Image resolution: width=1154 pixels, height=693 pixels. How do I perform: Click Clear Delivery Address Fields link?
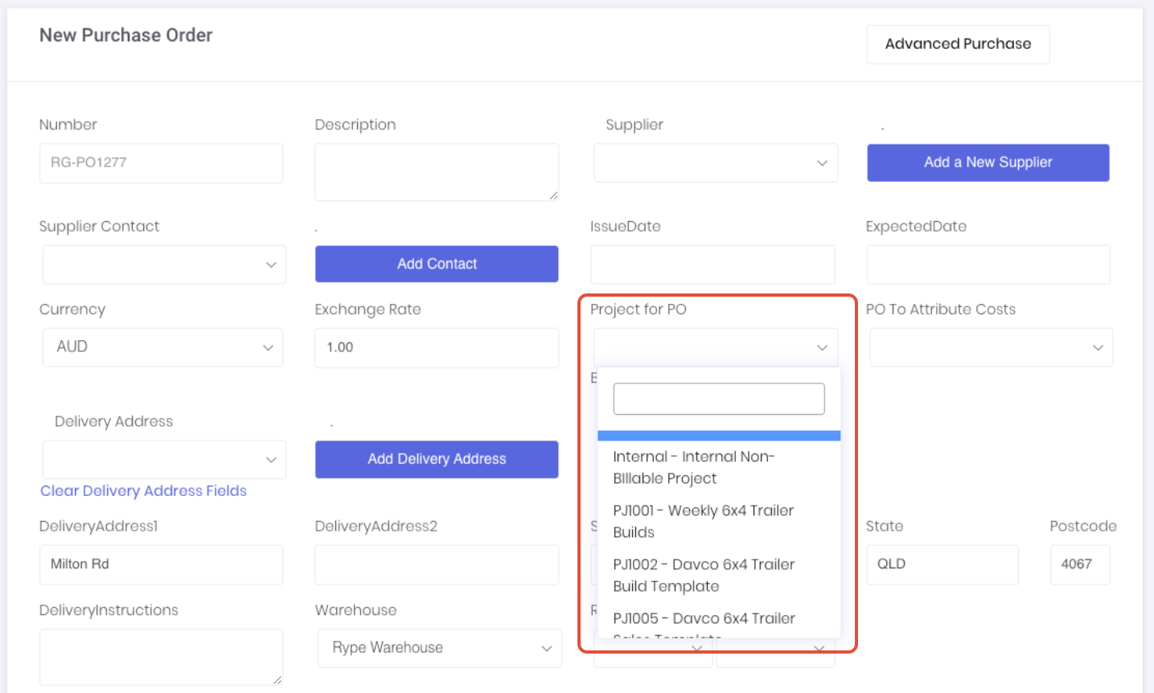click(143, 490)
